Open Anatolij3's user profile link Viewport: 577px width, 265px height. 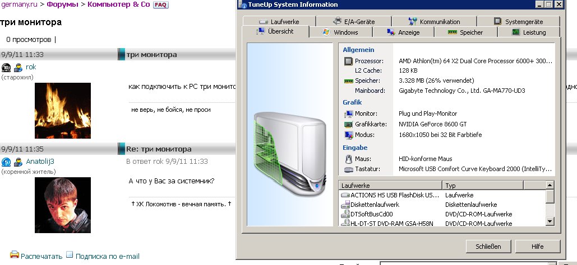40,162
